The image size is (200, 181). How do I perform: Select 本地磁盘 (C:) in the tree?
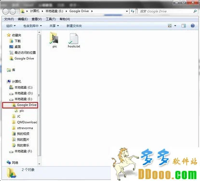pyautogui.click(x=24, y=87)
